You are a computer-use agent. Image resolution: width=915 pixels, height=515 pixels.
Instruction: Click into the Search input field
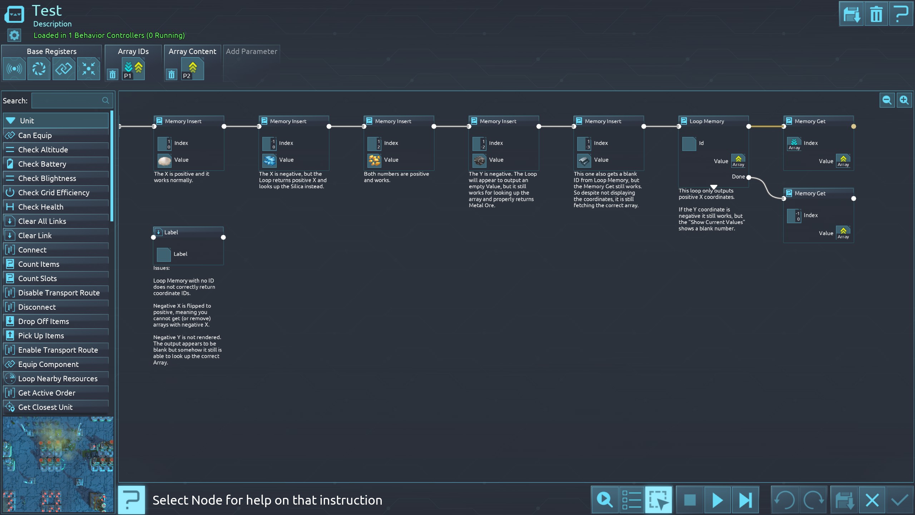68,100
